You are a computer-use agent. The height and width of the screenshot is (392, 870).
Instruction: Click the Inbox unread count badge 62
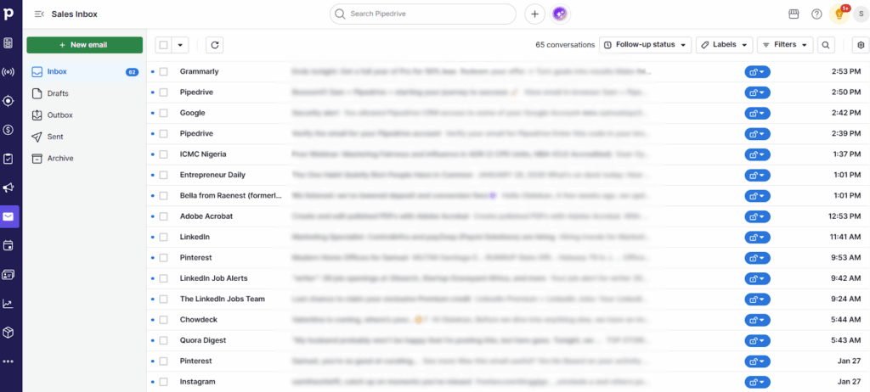132,72
